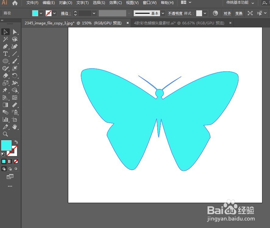270x228 pixels.
Task: Enable Draw Behind mode
Action: coord(10,169)
